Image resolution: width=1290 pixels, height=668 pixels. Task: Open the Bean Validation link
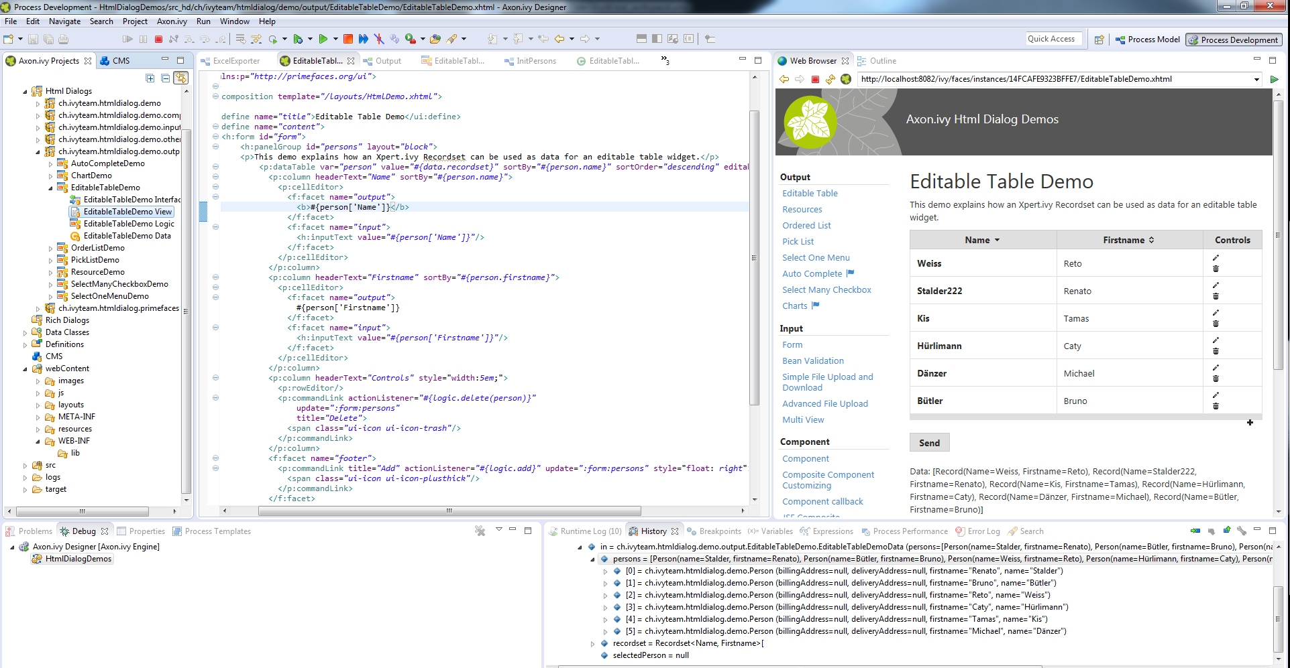(x=813, y=361)
